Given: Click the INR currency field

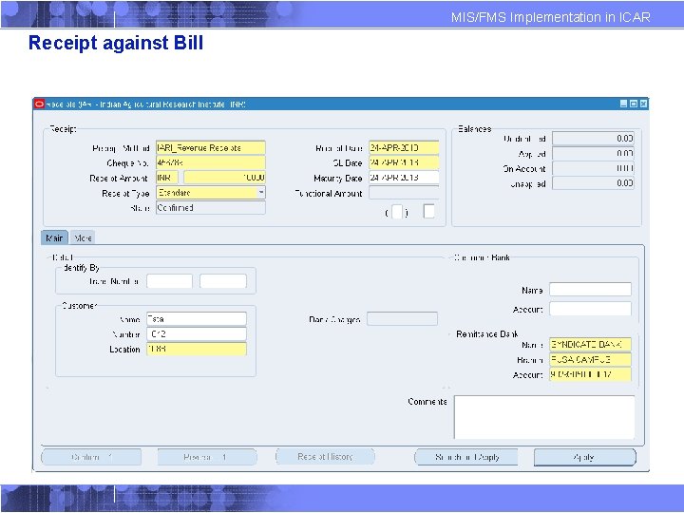Looking at the screenshot, I should 166,178.
